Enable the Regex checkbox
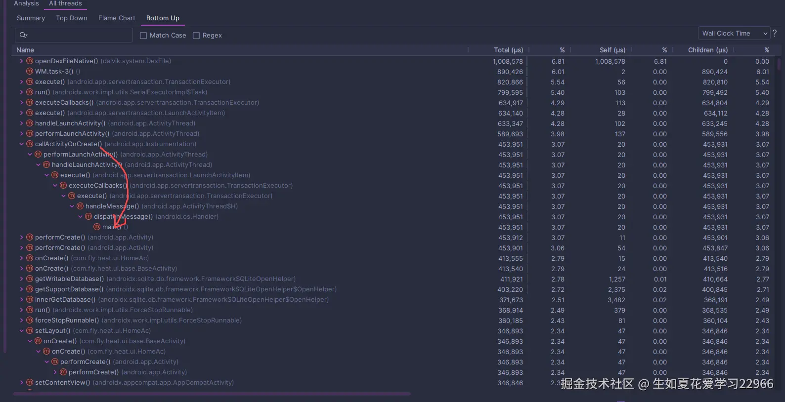 pyautogui.click(x=196, y=36)
